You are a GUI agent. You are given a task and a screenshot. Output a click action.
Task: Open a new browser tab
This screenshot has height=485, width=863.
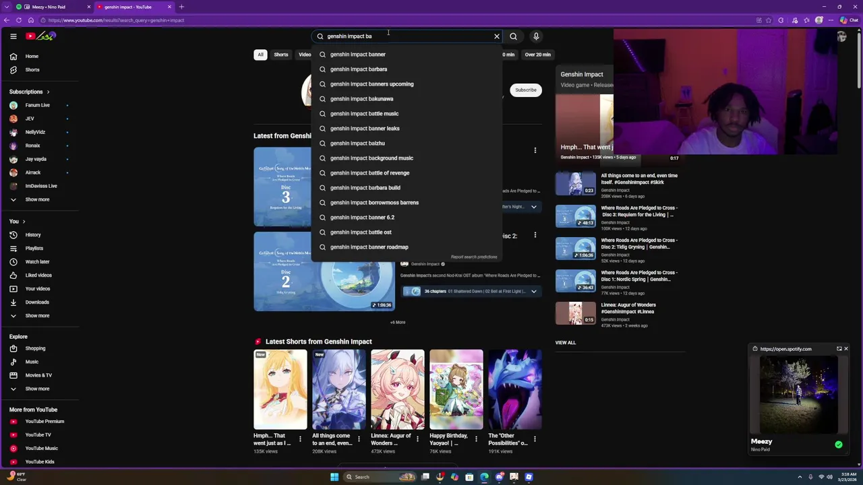click(181, 7)
